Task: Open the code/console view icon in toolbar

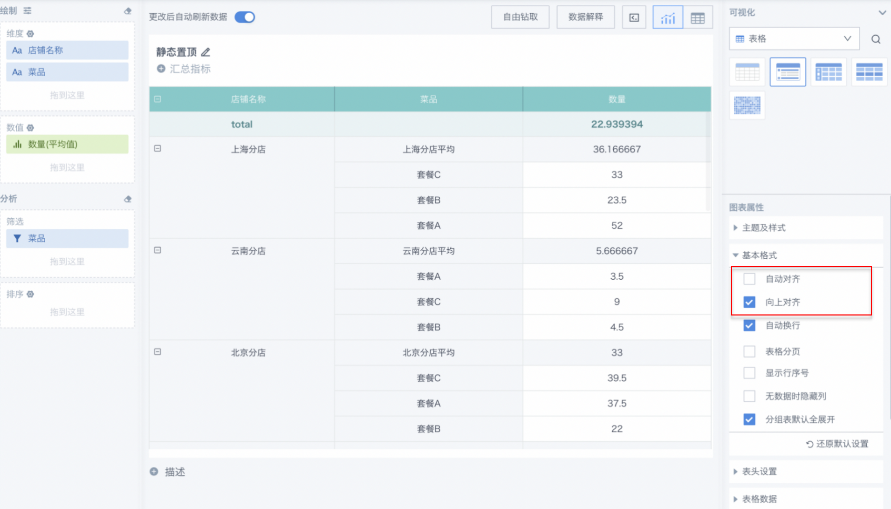Action: coord(634,17)
